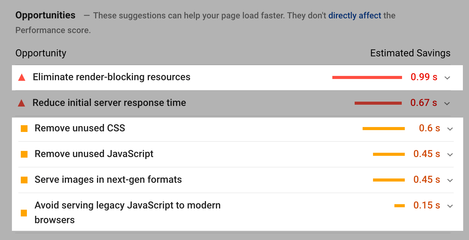Screen dimensions: 469x240
Task: Select the orange square for Avoid serving legacy JavaScript
Action: point(24,213)
